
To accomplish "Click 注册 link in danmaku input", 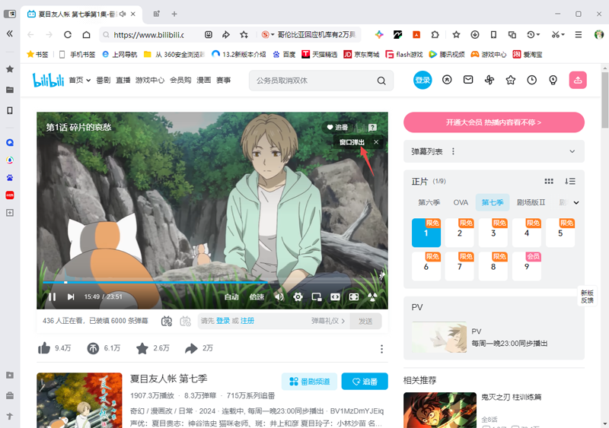I will tap(247, 321).
